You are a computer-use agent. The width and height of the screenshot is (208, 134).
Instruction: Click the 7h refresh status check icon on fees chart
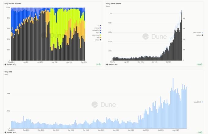click(x=201, y=132)
